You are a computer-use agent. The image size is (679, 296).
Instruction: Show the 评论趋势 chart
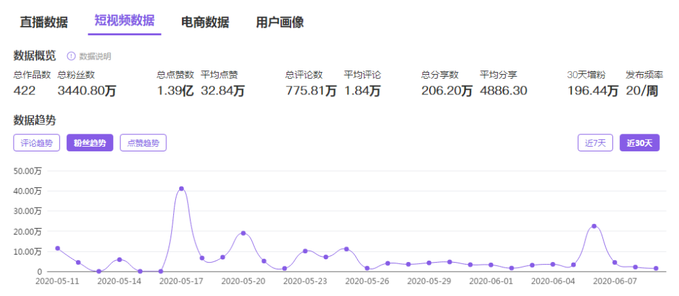37,143
